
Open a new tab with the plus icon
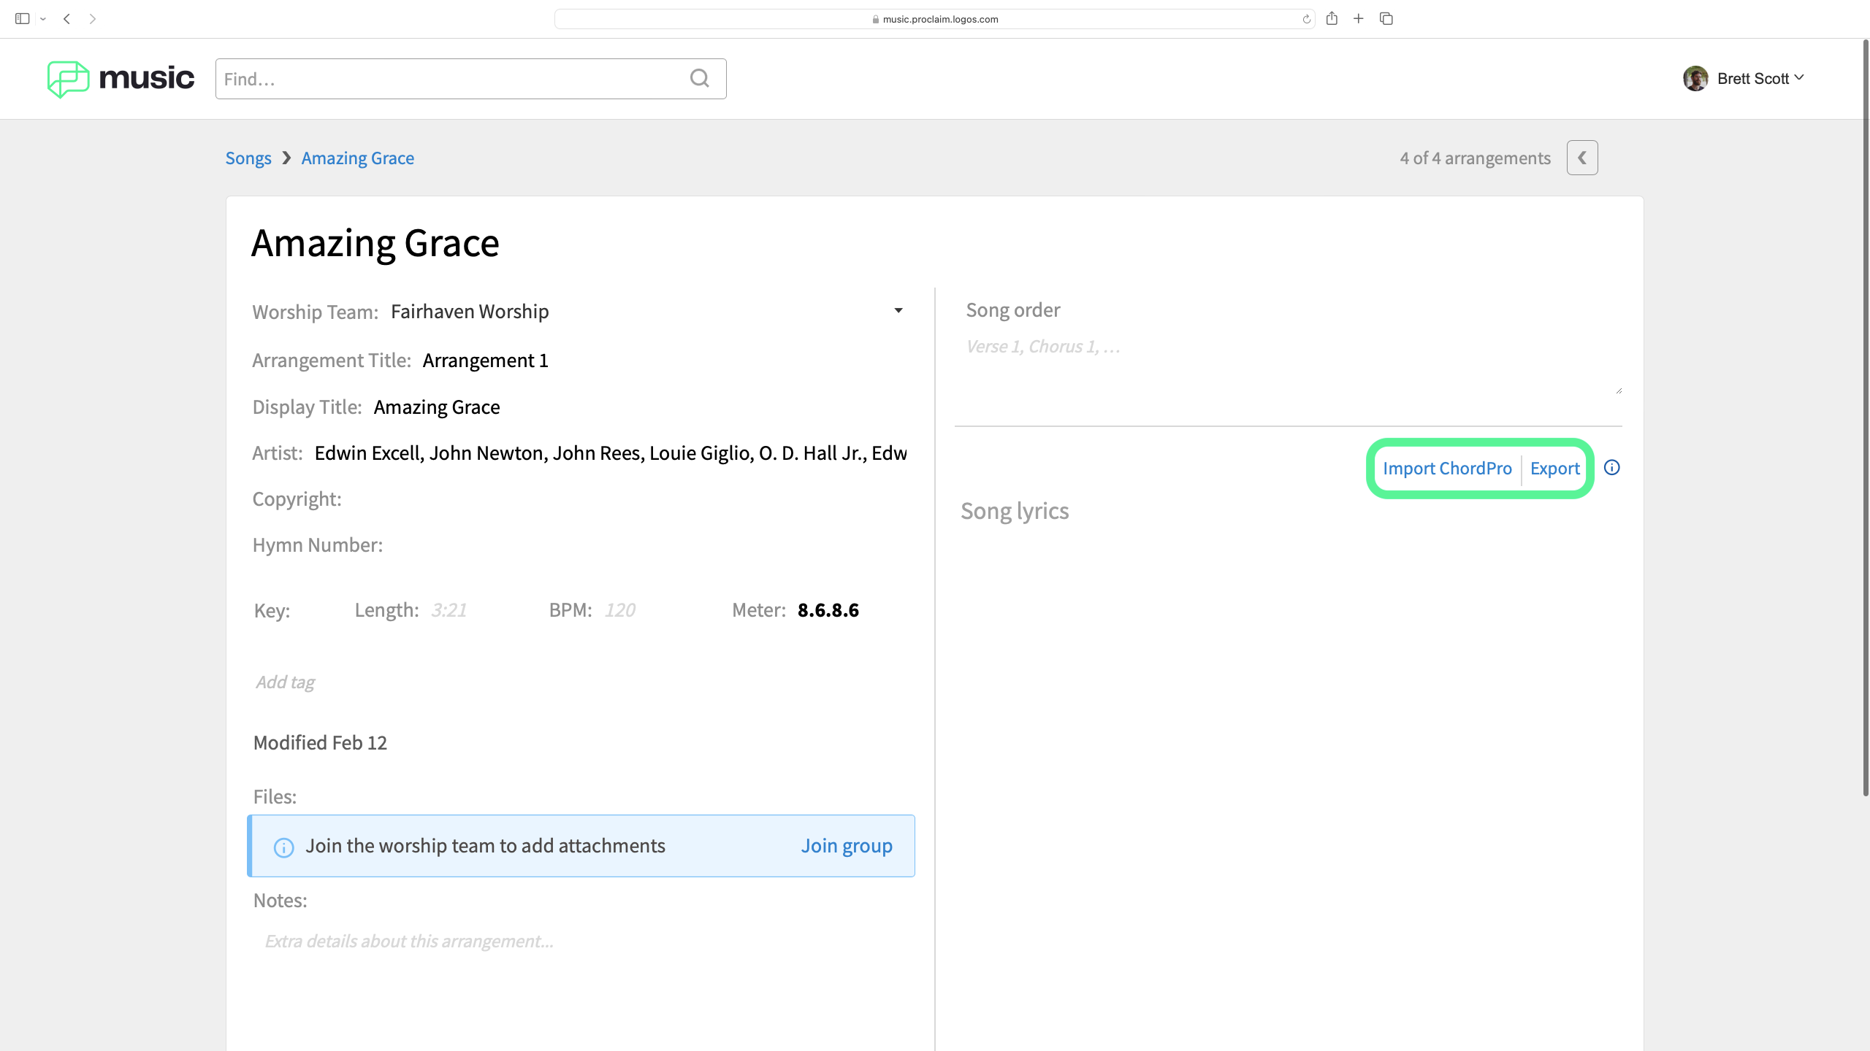click(x=1359, y=19)
